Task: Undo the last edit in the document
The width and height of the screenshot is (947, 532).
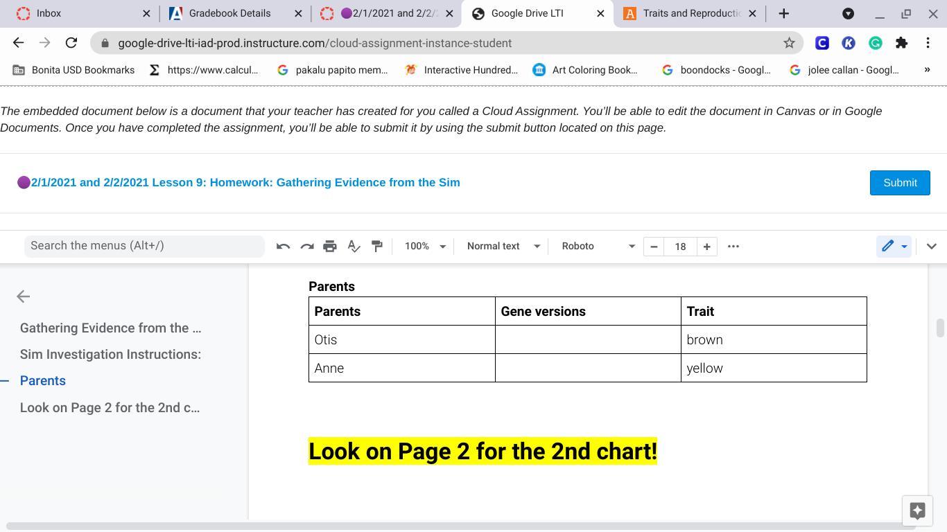Action: coord(283,246)
